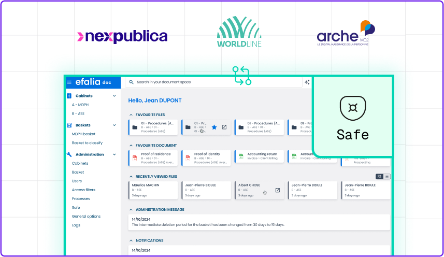This screenshot has width=444, height=257.
Task: Click the Cabinets sidebar section icon
Action: click(69, 96)
